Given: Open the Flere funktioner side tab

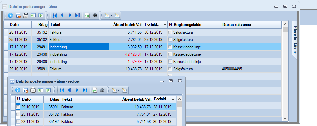Looking at the screenshot, I should [295, 40].
